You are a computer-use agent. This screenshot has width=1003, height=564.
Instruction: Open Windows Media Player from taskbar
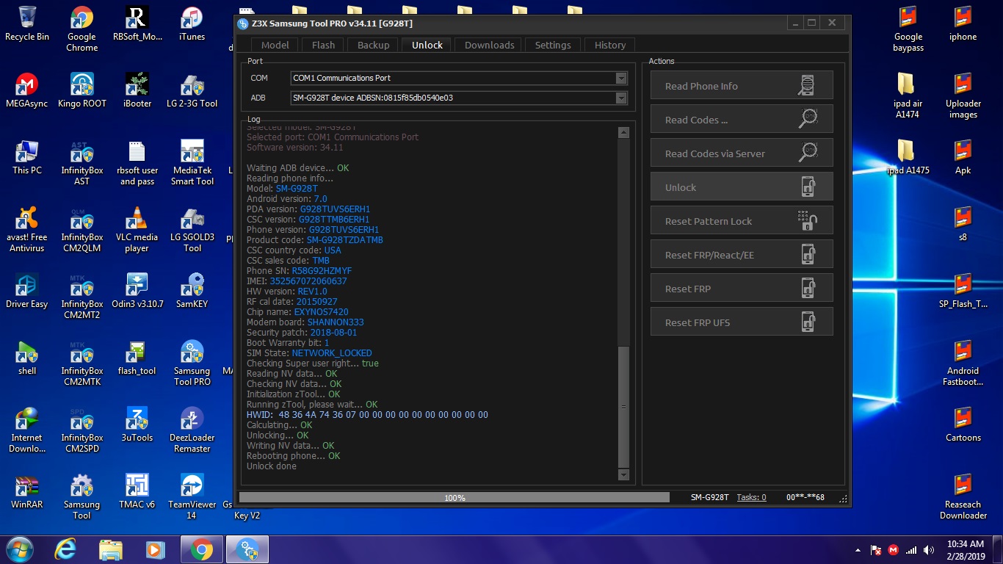click(x=155, y=549)
